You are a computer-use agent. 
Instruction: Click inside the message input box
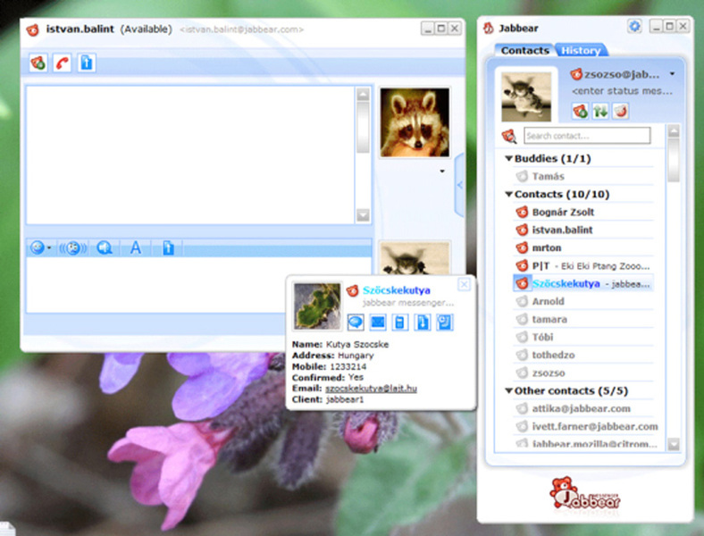pyautogui.click(x=157, y=285)
